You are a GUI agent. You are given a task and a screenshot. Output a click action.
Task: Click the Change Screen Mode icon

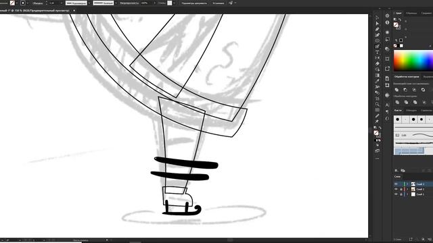(x=378, y=151)
